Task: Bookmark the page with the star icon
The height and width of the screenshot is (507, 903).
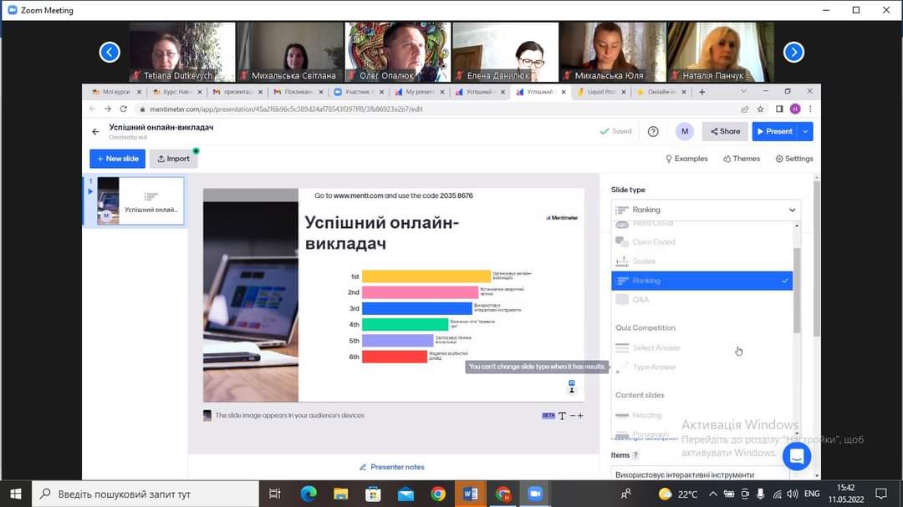Action: tap(760, 109)
